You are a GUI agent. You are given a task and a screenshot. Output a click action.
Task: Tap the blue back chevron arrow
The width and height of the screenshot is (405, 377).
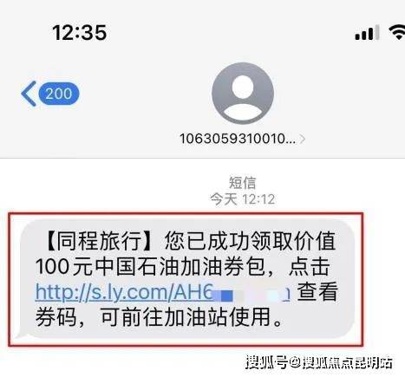29,94
